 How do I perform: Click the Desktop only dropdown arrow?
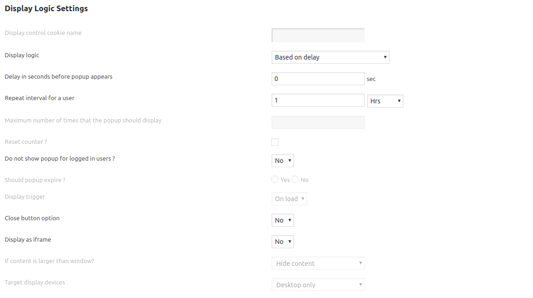pos(360,284)
